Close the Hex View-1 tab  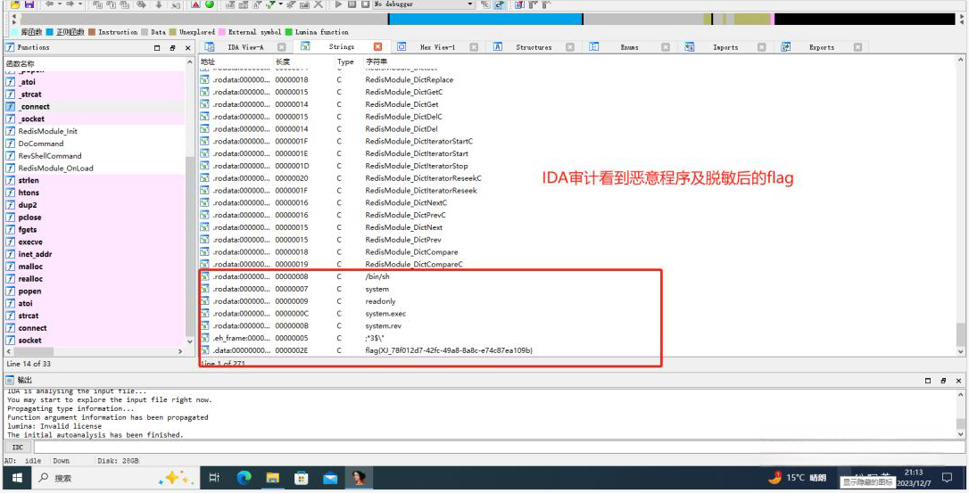pyautogui.click(x=474, y=47)
